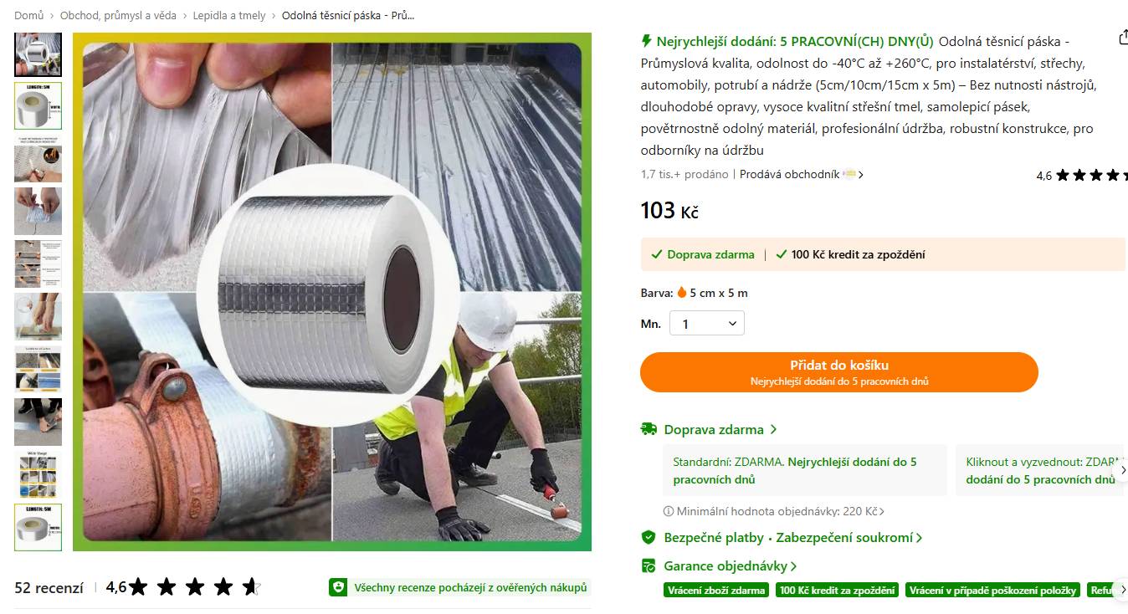1128x614 pixels.
Task: Click the lightning bolt fastest delivery icon
Action: pos(646,41)
